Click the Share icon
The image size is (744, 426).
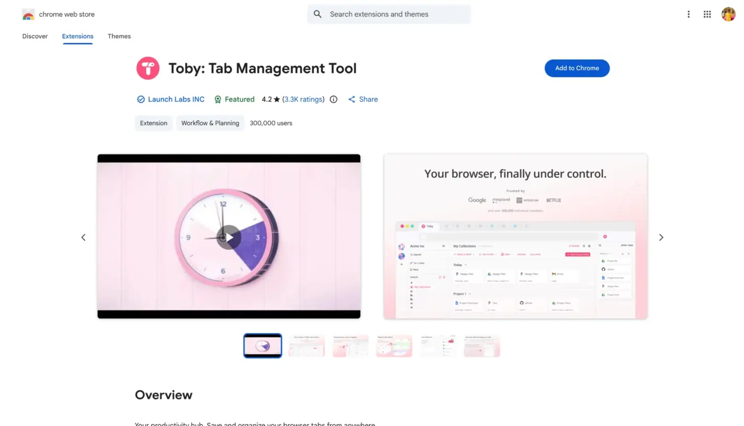coord(352,100)
